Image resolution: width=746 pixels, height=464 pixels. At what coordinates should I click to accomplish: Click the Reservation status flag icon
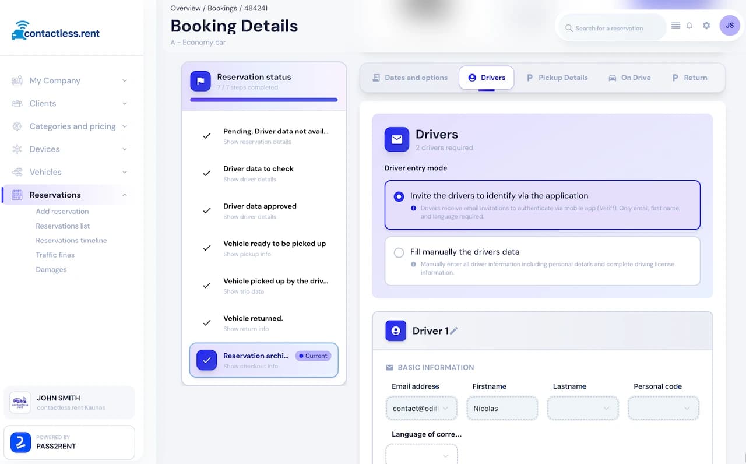(x=200, y=82)
